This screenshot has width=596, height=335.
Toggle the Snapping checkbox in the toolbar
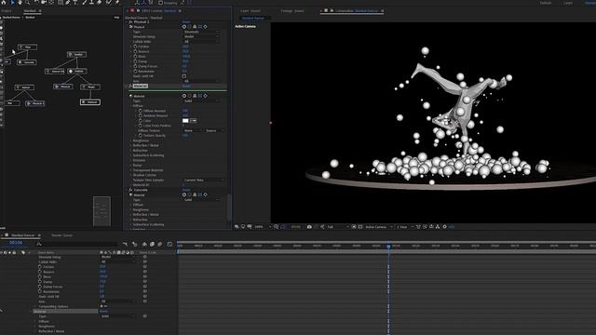point(160,3)
